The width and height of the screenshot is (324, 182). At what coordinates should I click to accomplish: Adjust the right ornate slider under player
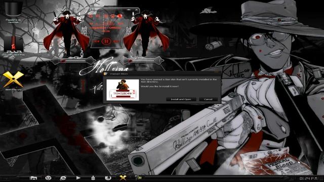pos(142,61)
